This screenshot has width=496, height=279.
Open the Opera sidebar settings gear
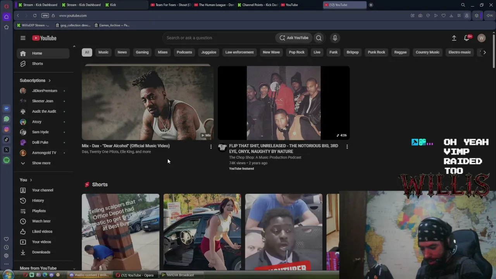[x=6, y=256]
